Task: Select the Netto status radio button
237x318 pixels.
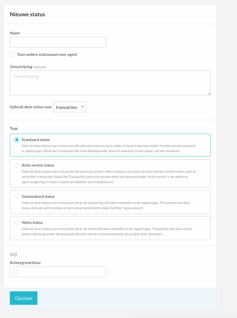Action: point(17,223)
